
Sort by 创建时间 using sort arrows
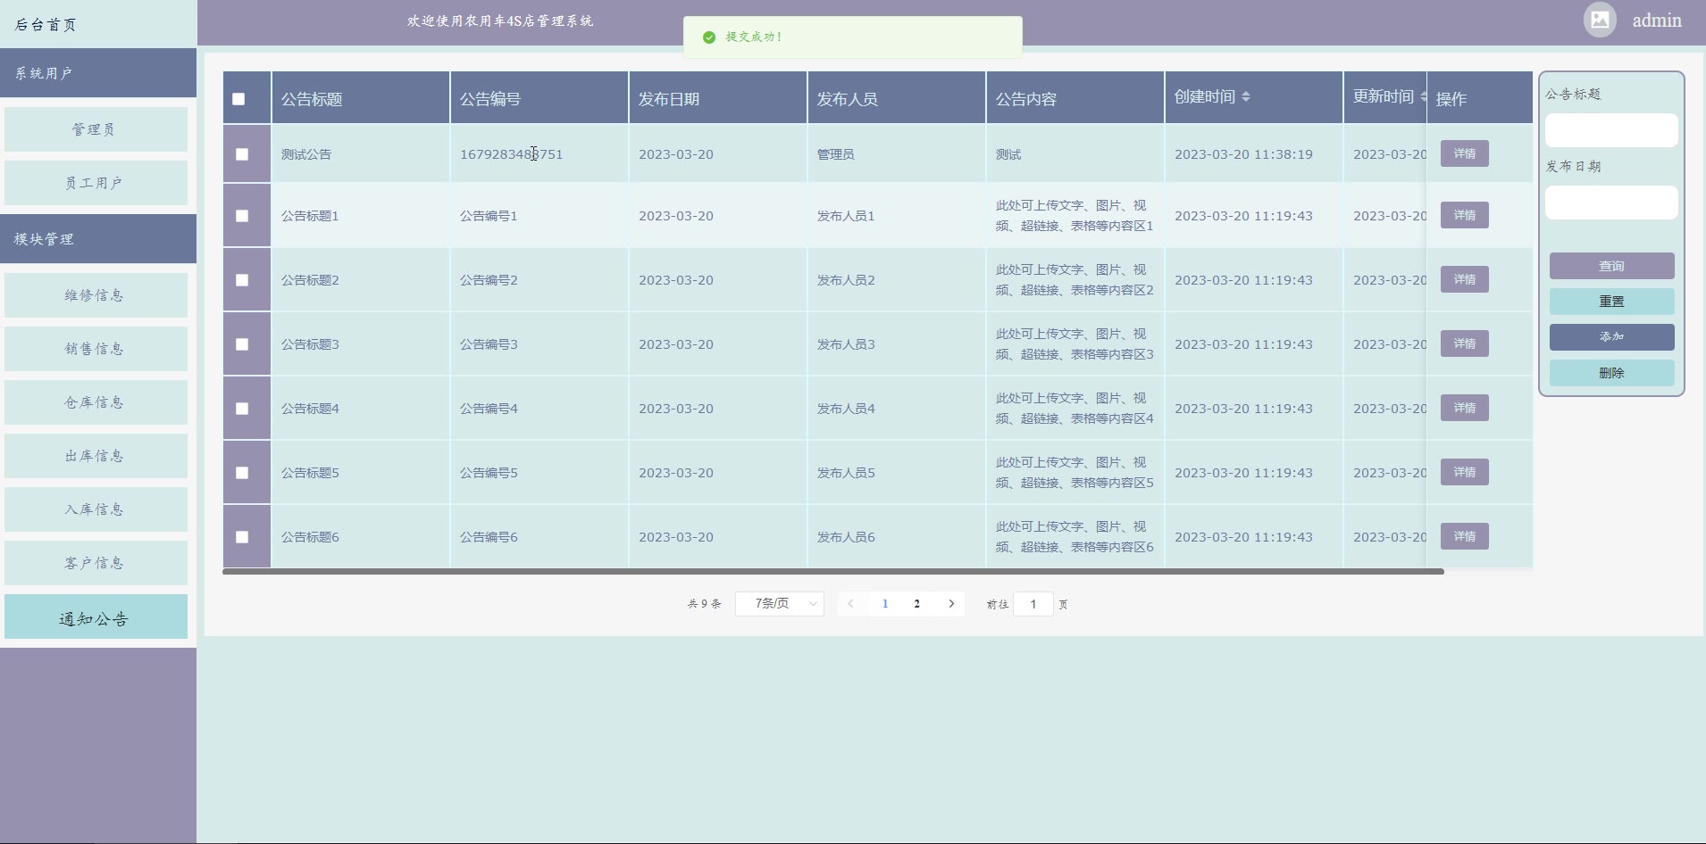click(x=1246, y=96)
